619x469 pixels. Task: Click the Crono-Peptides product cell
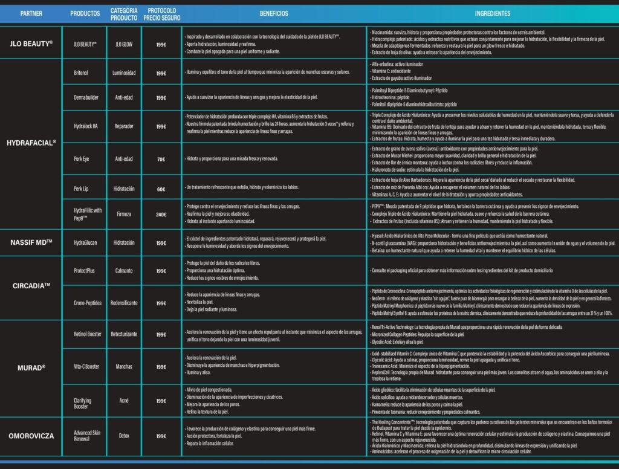pyautogui.click(x=85, y=303)
